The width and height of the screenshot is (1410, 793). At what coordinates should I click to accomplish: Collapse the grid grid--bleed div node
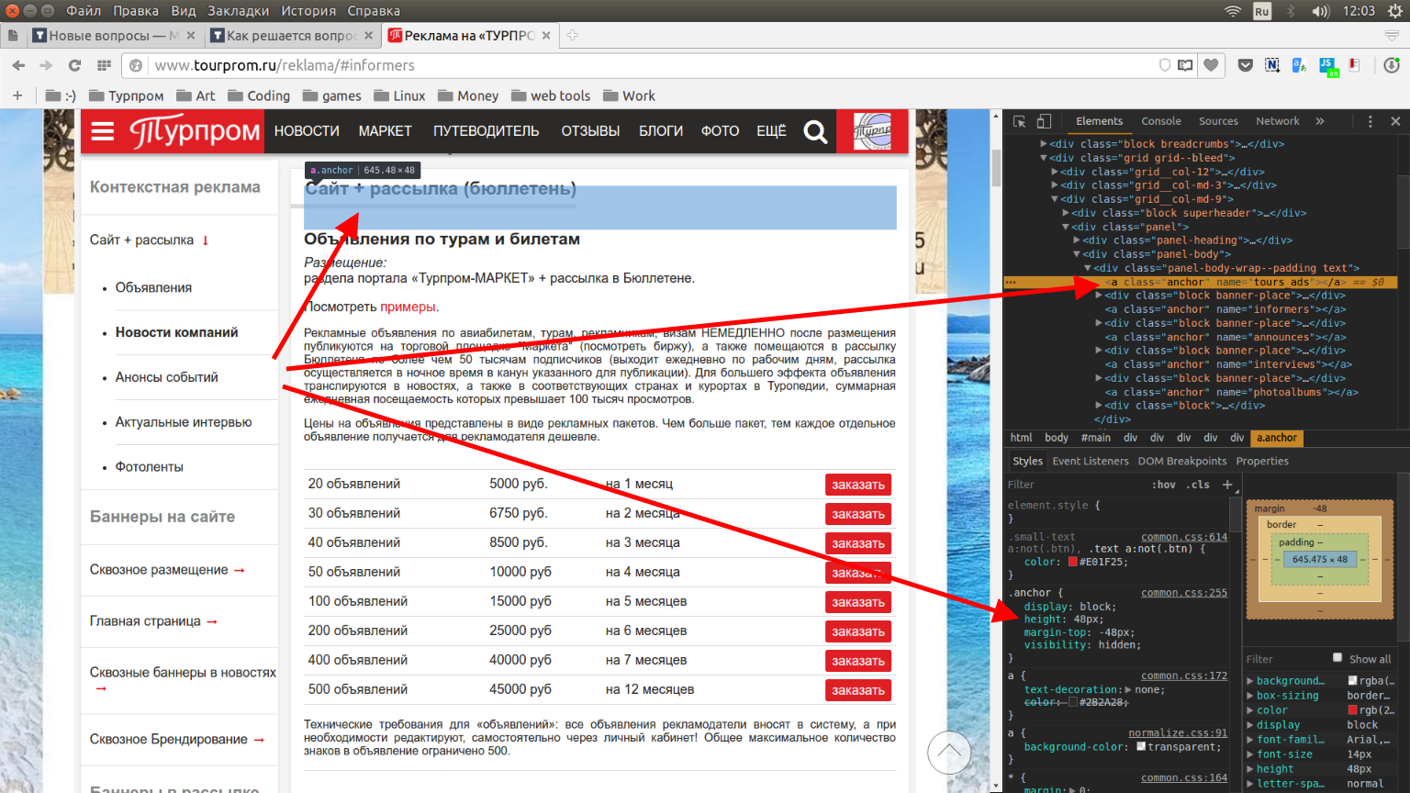[x=1044, y=158]
